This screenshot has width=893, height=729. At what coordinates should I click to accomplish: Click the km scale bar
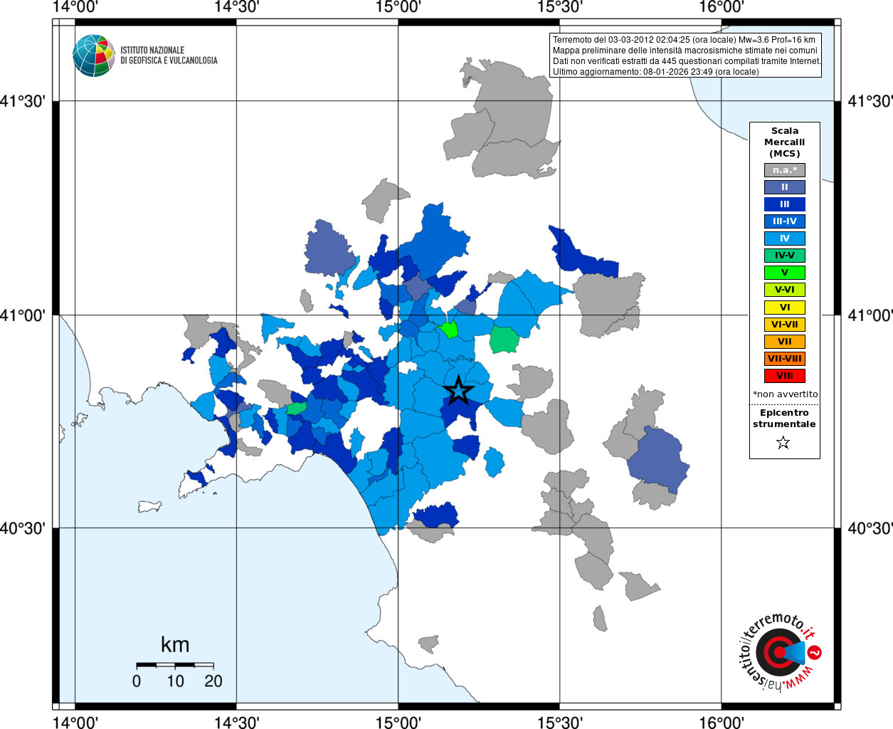point(174,665)
